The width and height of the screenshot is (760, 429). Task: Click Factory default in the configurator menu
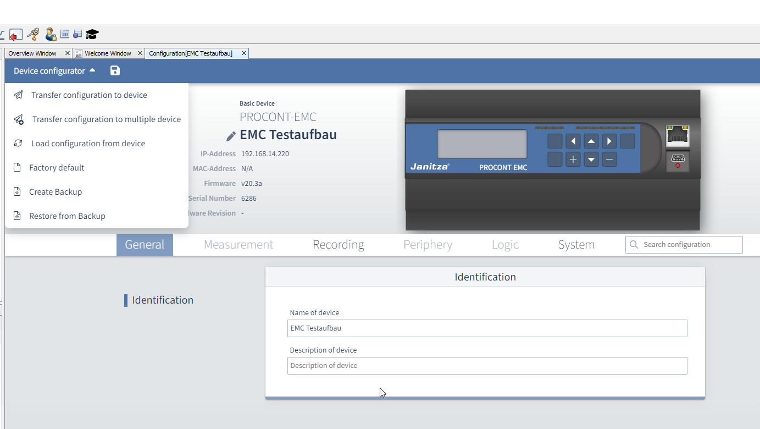57,167
